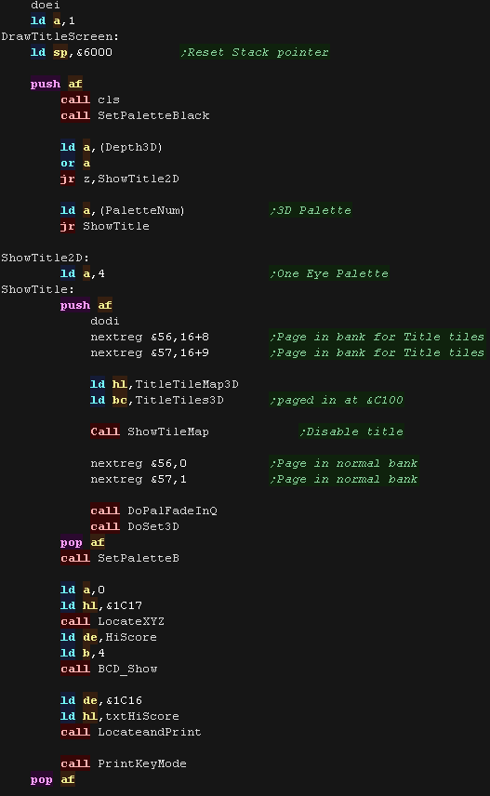Click the ShowTileMap call target
This screenshot has height=796, width=490.
(x=168, y=432)
